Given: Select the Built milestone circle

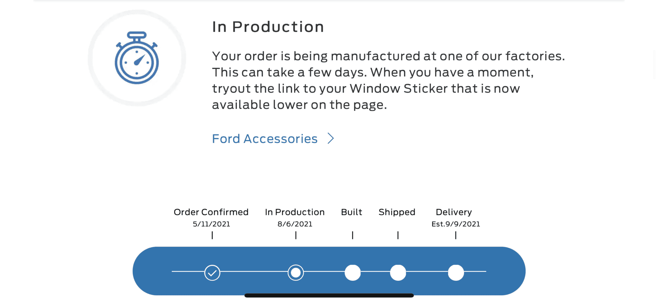Looking at the screenshot, I should click(x=352, y=272).
